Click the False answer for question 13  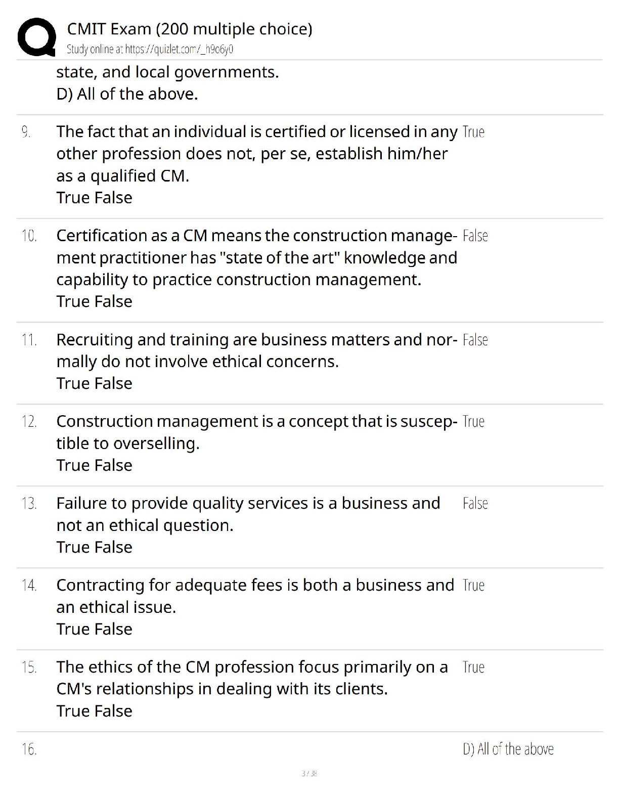pyautogui.click(x=475, y=504)
